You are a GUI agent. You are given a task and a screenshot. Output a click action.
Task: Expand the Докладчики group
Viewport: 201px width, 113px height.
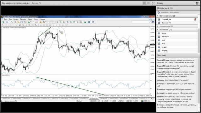tap(158, 26)
